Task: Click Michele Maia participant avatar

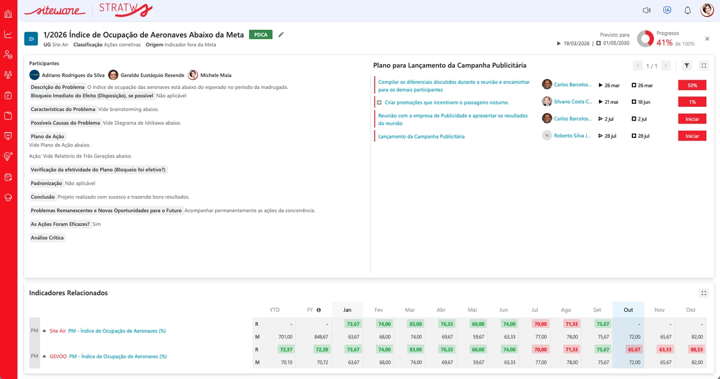Action: [x=193, y=75]
